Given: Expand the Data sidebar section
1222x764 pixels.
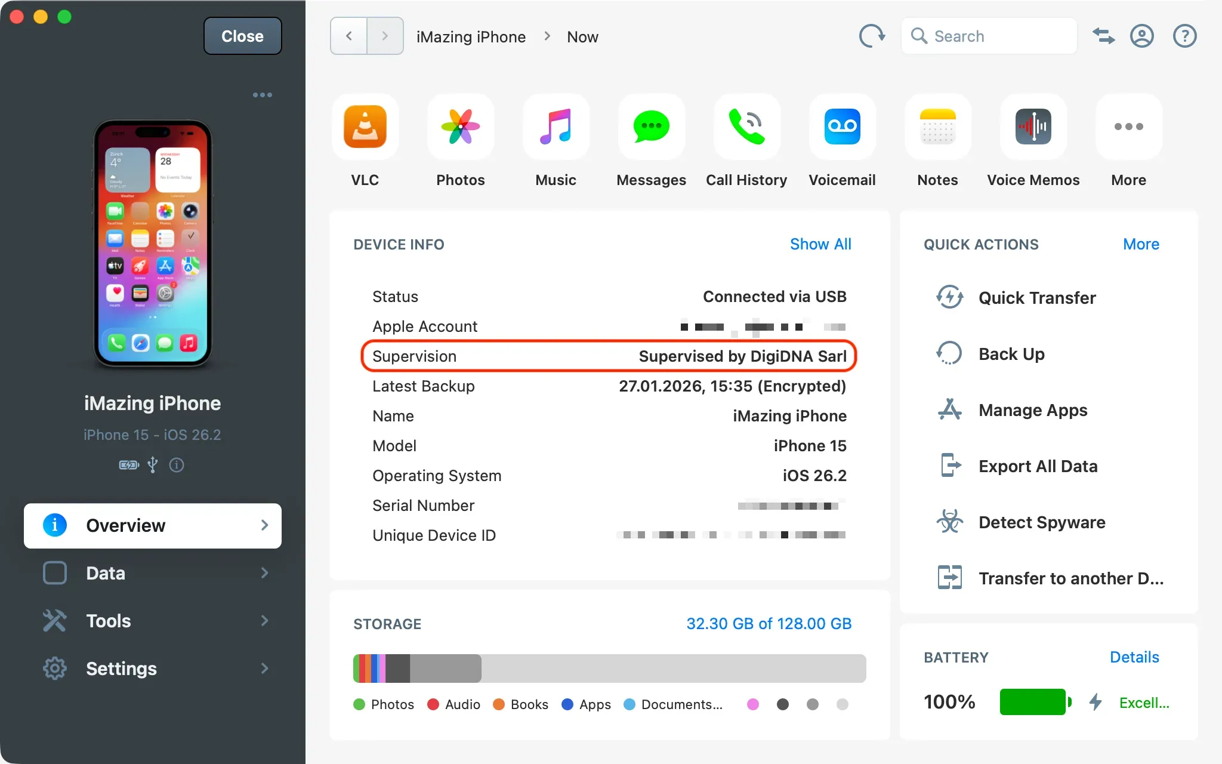Looking at the screenshot, I should coord(153,573).
